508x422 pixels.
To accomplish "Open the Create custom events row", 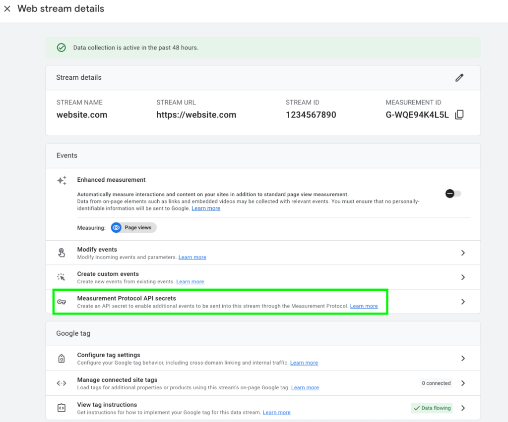I will (263, 277).
